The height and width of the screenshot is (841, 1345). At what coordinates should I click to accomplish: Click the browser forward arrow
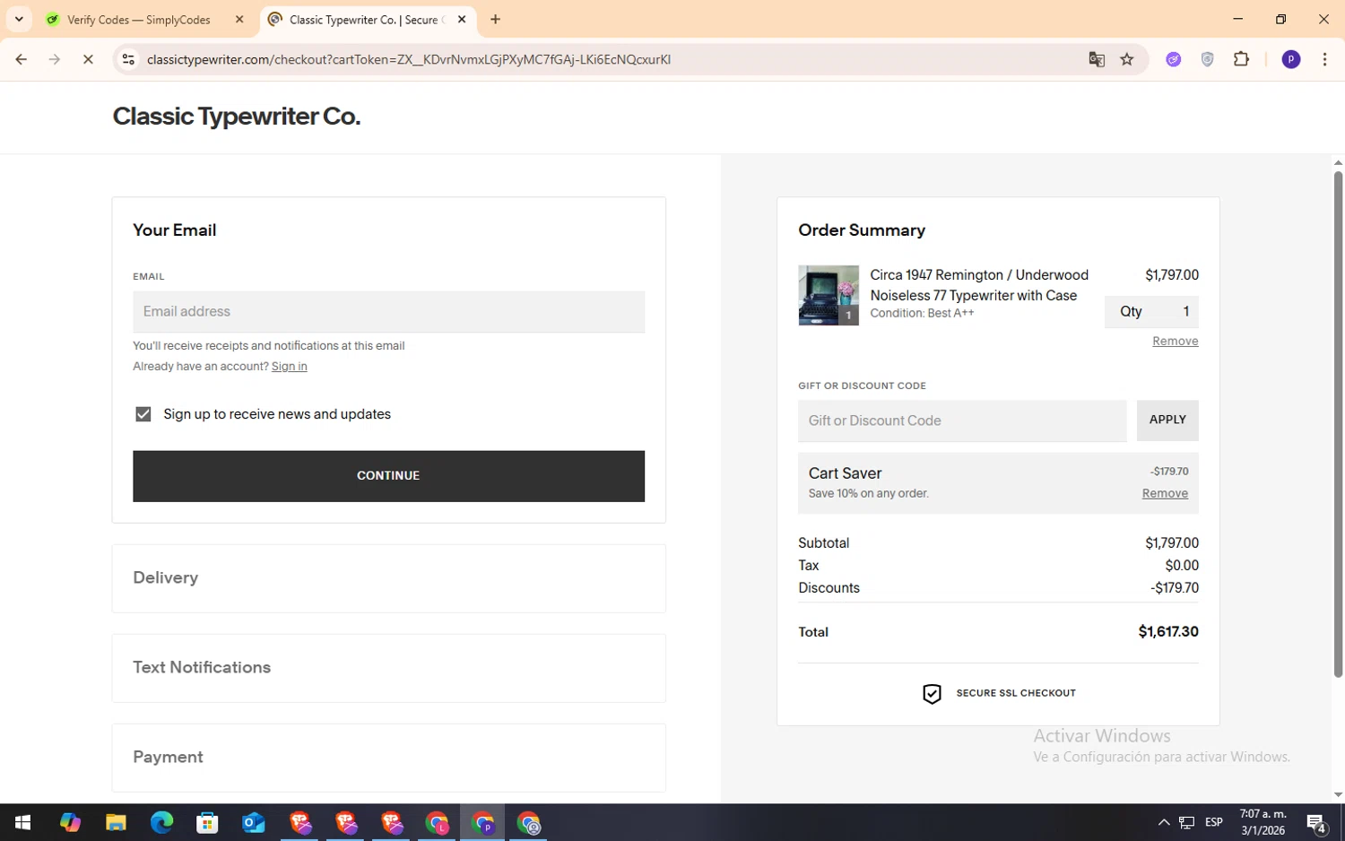click(x=55, y=59)
